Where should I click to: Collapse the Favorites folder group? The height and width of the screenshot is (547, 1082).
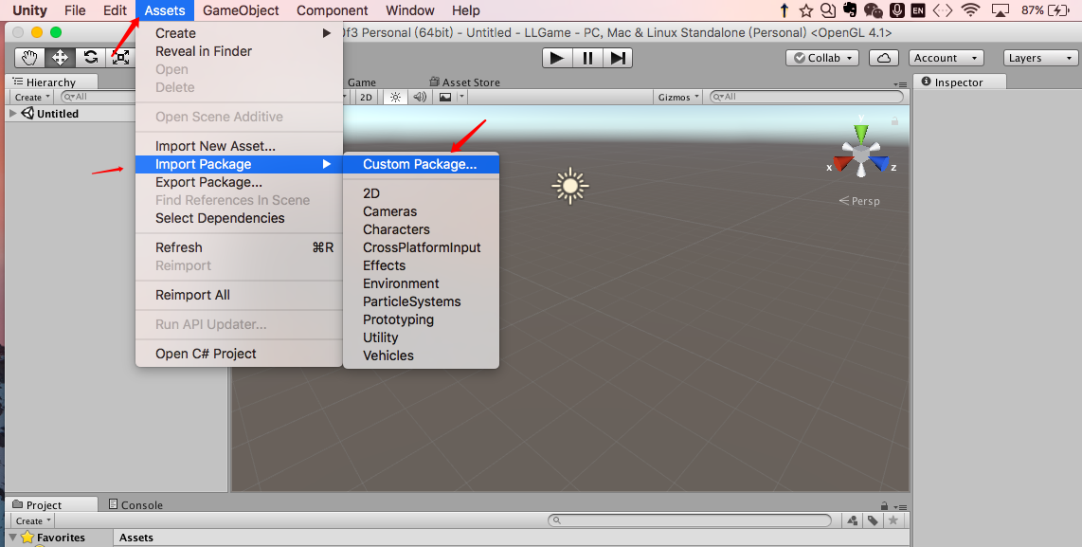[x=13, y=538]
